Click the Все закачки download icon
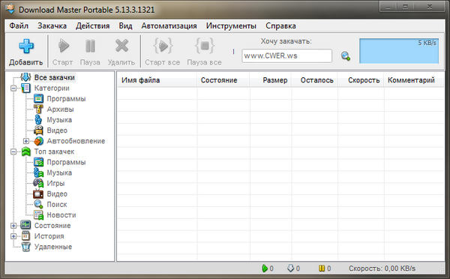Screen dimensions: 450x279 click(25, 77)
